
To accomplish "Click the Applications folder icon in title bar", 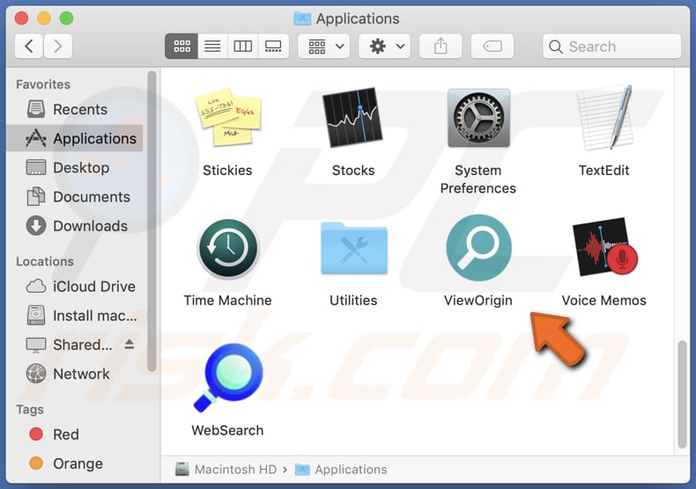I will pos(302,18).
